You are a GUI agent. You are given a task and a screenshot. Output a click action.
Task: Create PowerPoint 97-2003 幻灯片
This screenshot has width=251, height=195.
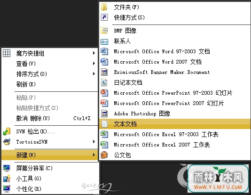(x=175, y=93)
